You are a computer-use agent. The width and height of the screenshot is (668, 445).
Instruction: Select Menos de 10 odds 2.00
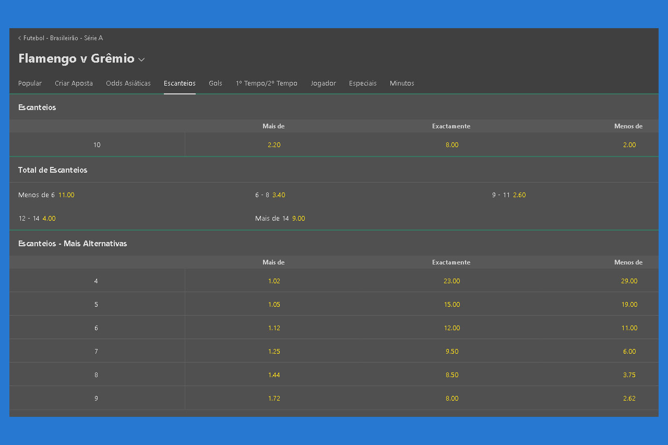coord(629,145)
